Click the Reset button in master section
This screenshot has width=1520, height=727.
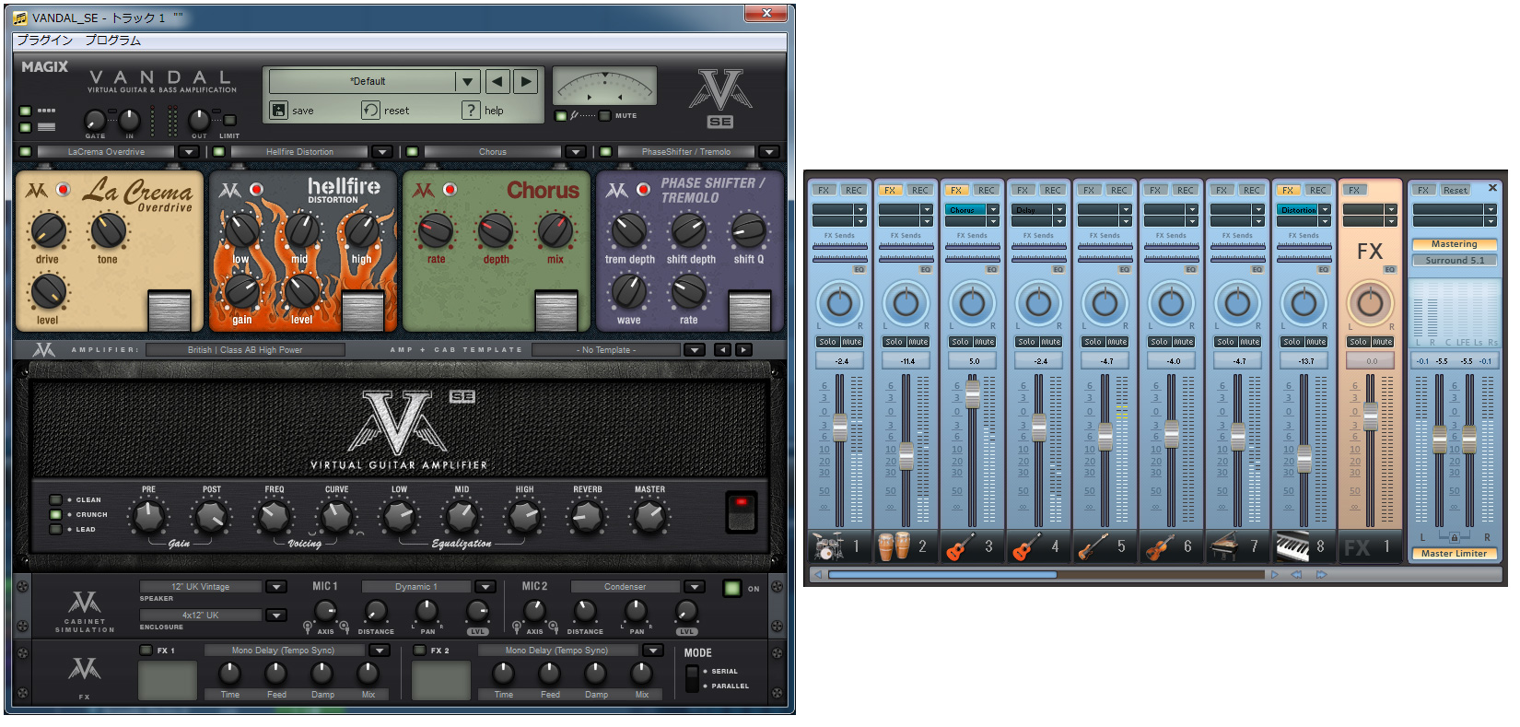[1456, 191]
